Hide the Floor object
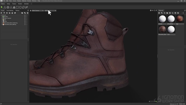Viewport: 186px width, 105px height. point(27,21)
